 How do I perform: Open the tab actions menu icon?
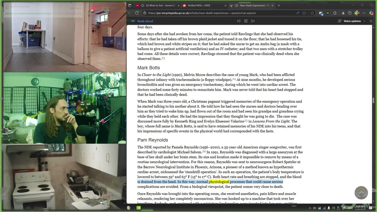click(130, 5)
